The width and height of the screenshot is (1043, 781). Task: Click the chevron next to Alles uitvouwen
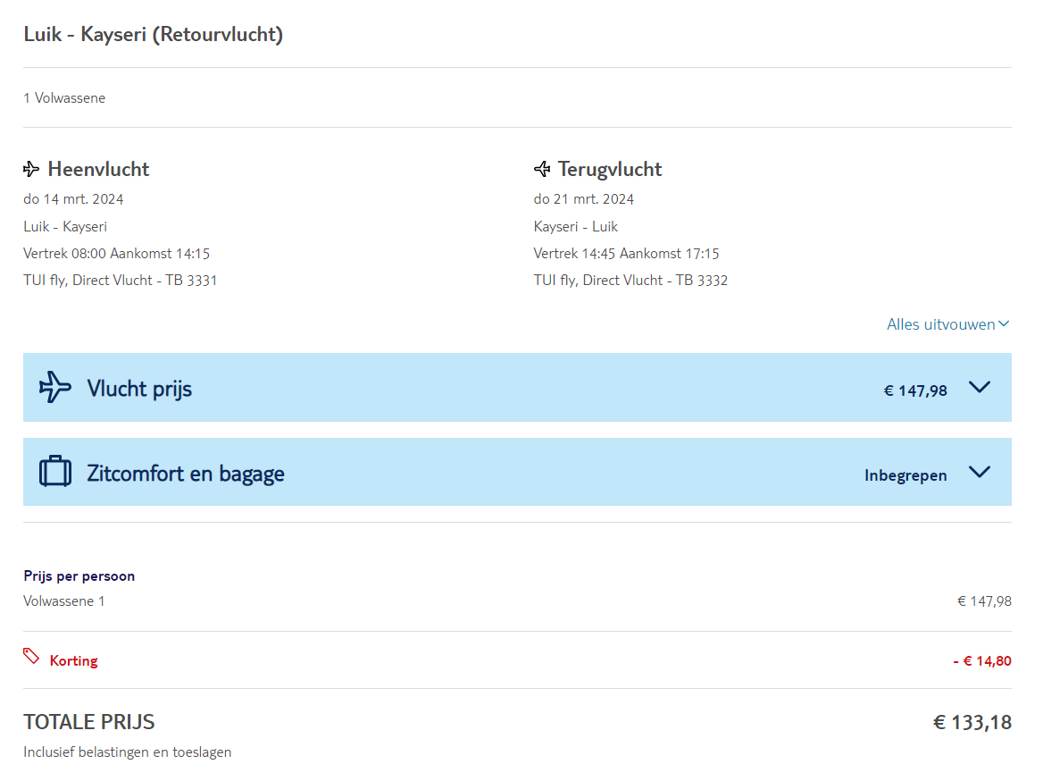click(x=1004, y=324)
